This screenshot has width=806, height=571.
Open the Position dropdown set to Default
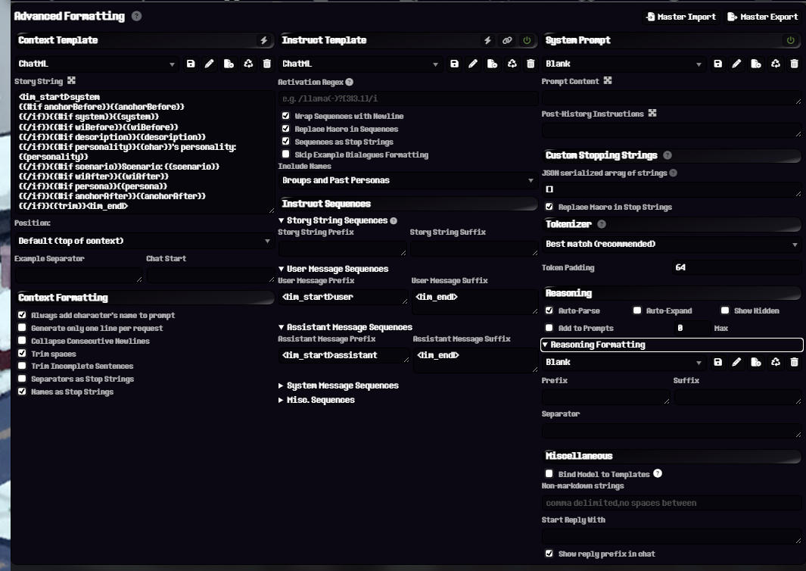point(145,241)
